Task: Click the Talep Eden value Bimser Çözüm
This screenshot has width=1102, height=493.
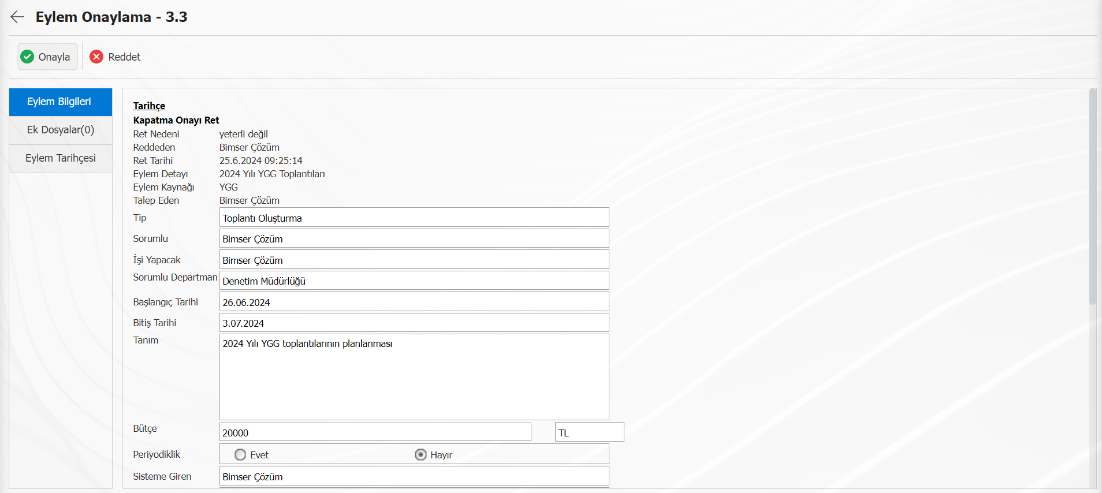Action: (250, 200)
